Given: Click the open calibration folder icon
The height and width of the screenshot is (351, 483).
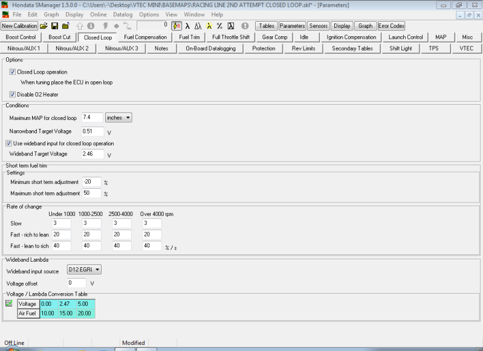Looking at the screenshot, I should pyautogui.click(x=44, y=26).
